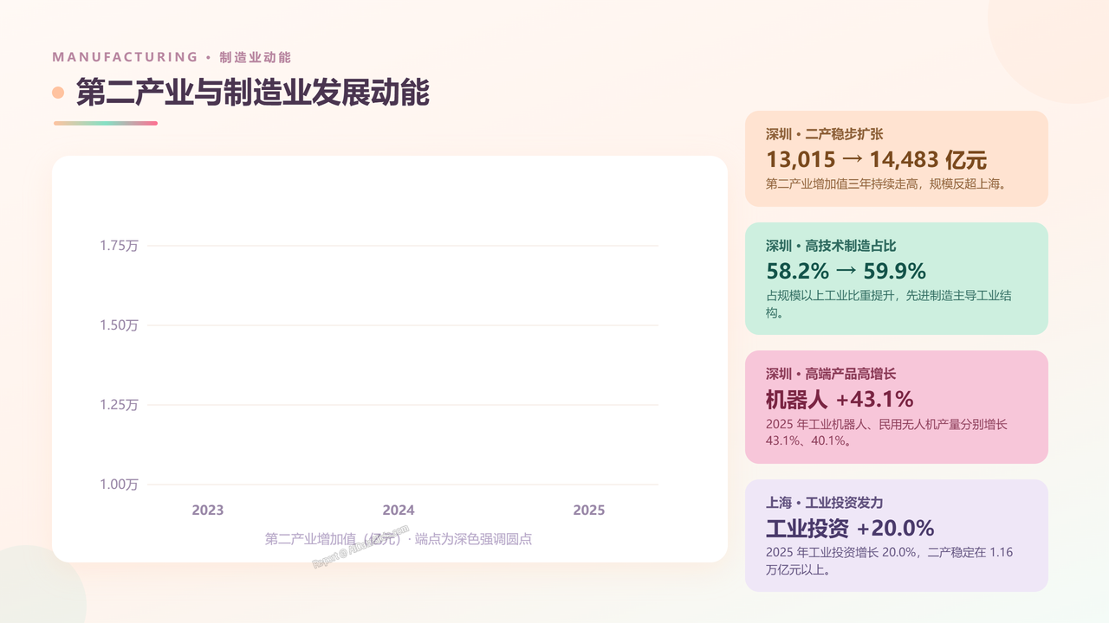This screenshot has width=1109, height=623.
Task: Click the 1.00万 axis label
Action: [x=119, y=485]
